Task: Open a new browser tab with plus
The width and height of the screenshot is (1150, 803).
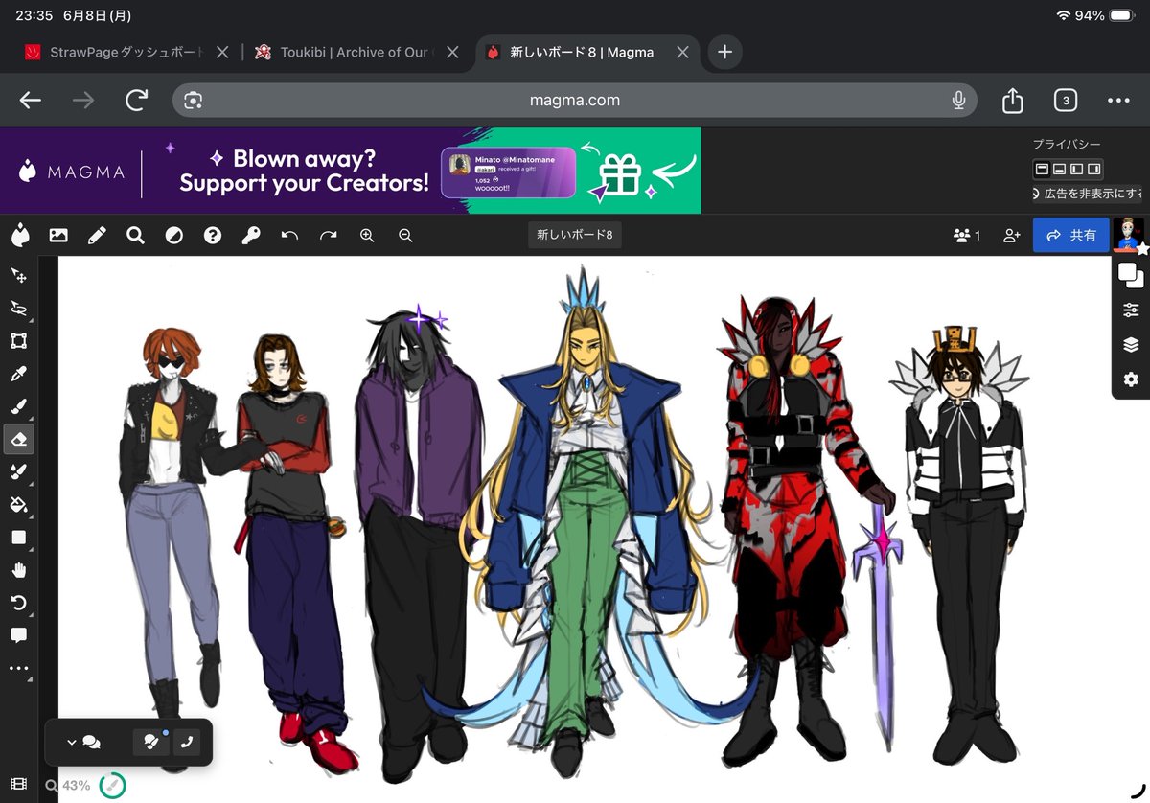Action: tap(724, 53)
